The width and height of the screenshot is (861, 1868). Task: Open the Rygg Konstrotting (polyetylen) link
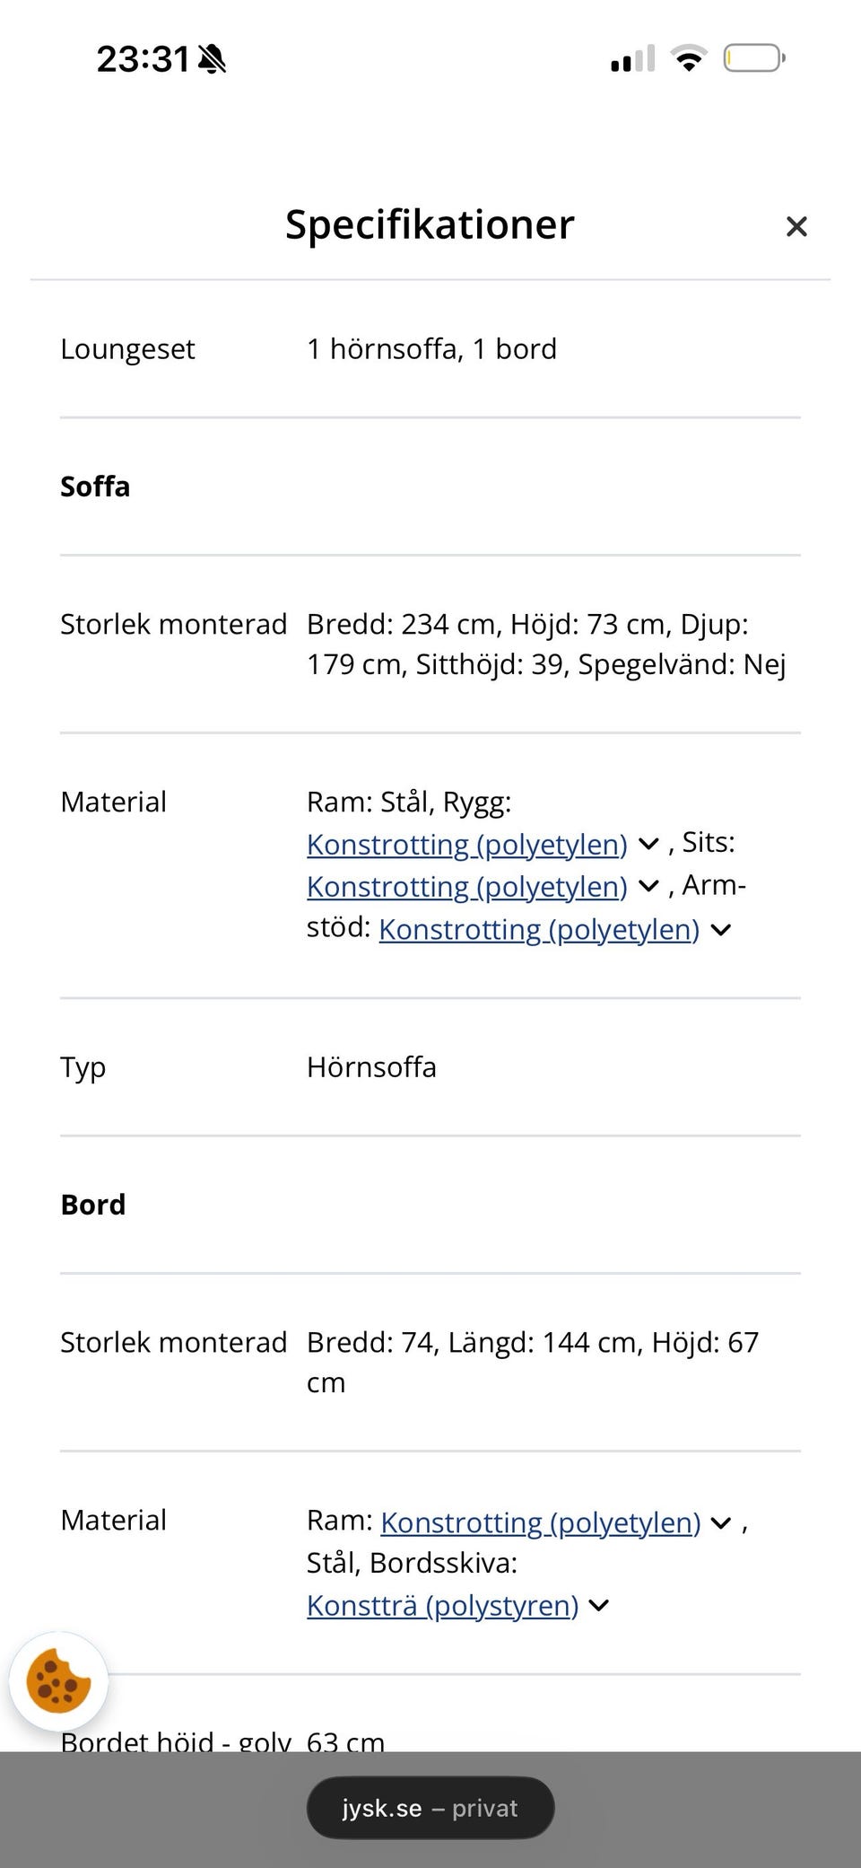[x=466, y=845]
